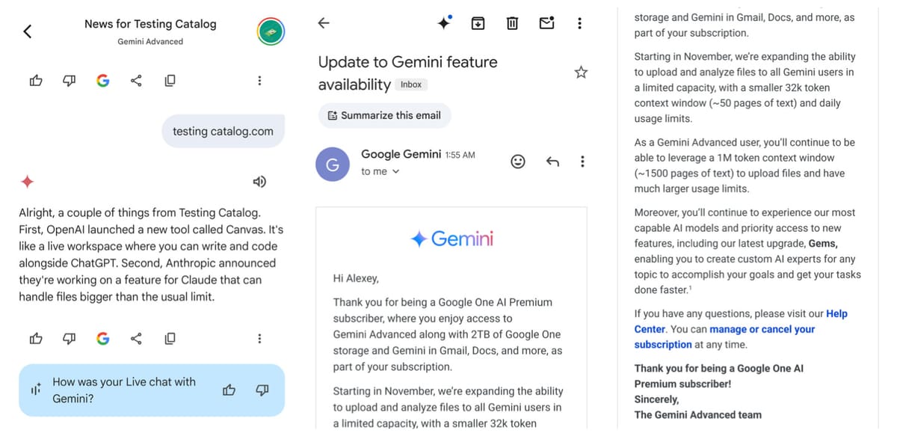Mark the email as unread

546,22
